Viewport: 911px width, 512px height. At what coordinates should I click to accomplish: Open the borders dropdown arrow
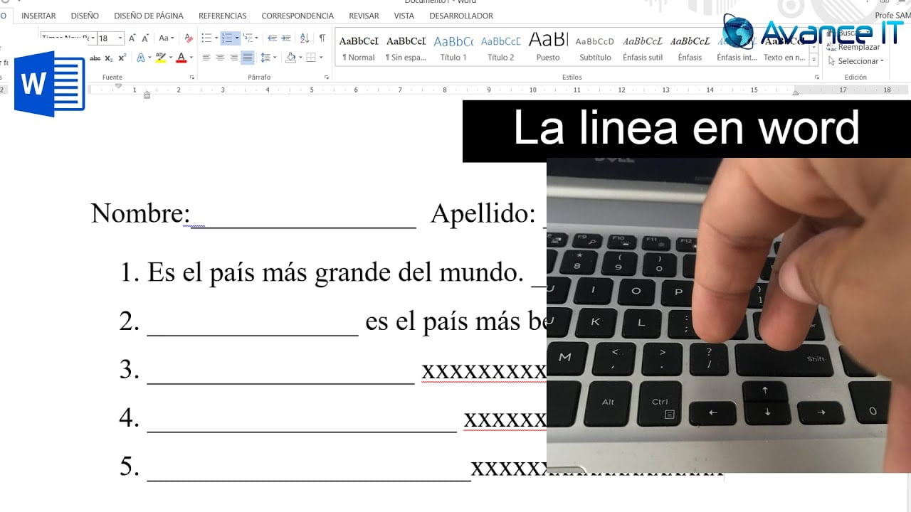pyautogui.click(x=321, y=58)
